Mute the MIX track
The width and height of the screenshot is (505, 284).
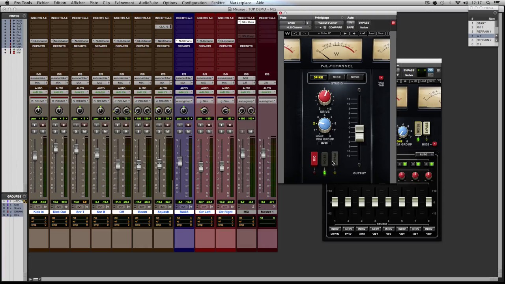pyautogui.click(x=251, y=131)
